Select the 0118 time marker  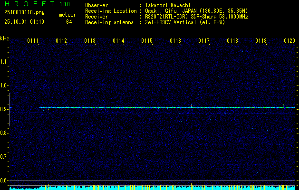coord(232,41)
